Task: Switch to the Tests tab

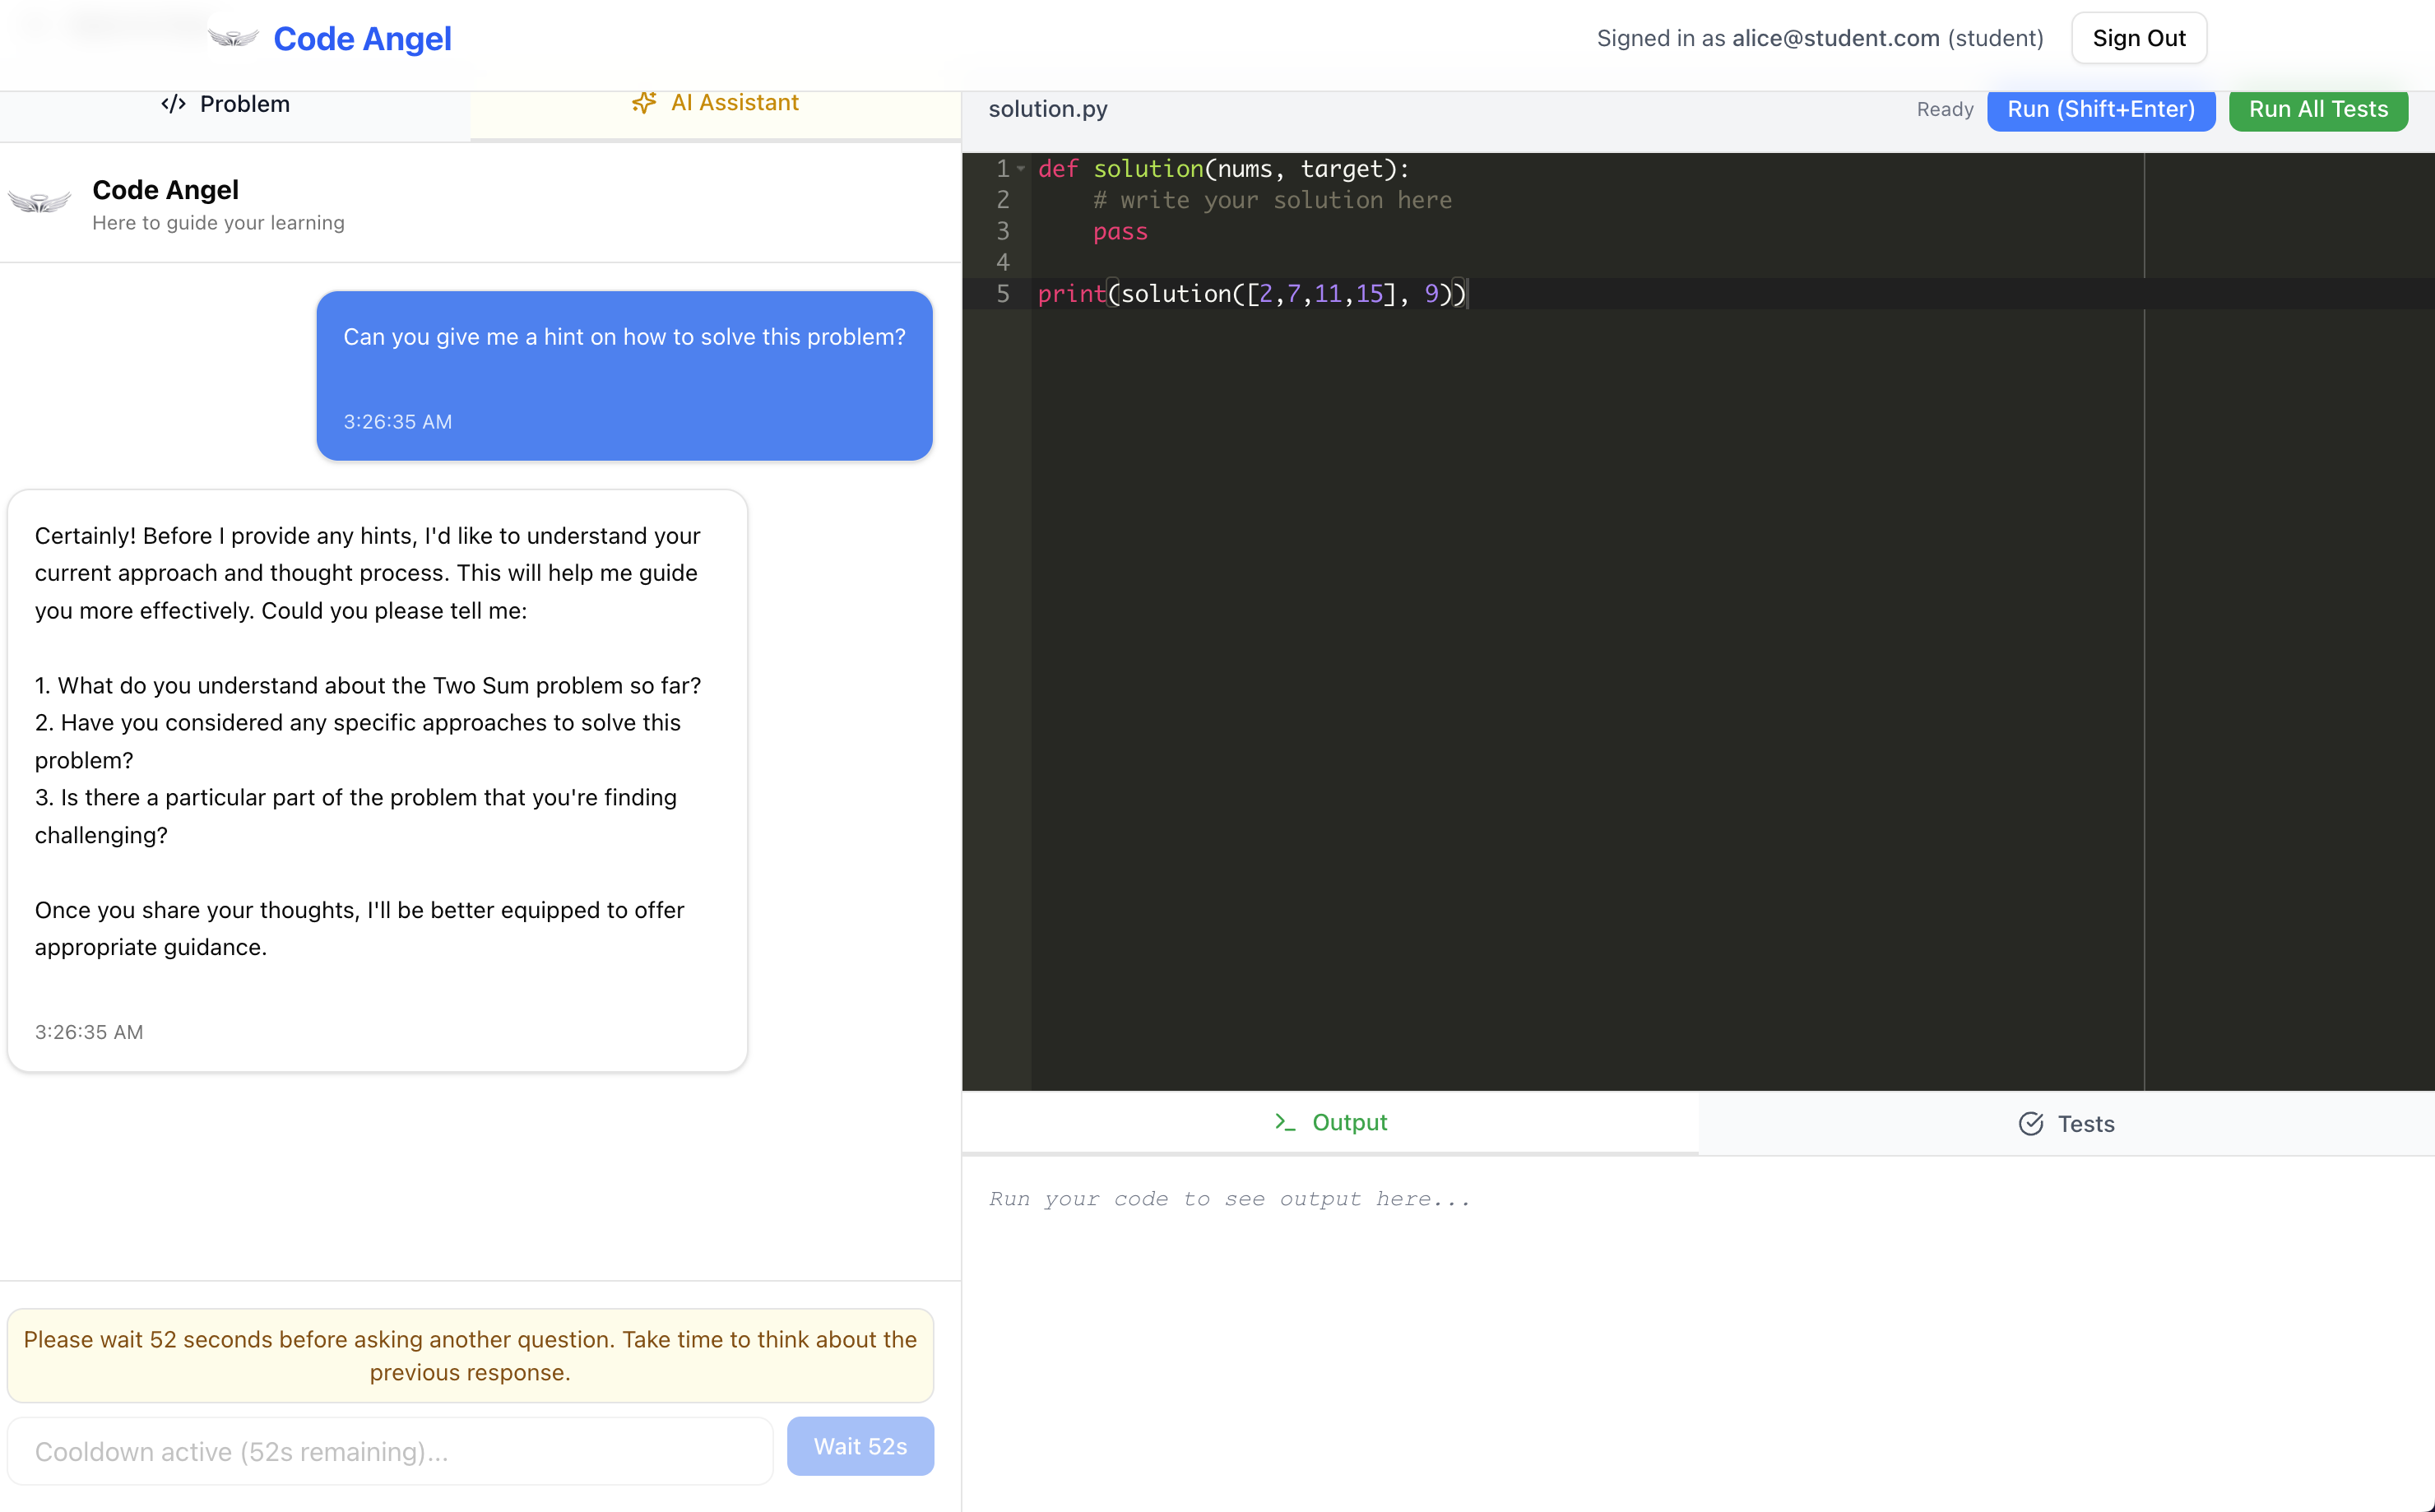Action: click(2066, 1124)
